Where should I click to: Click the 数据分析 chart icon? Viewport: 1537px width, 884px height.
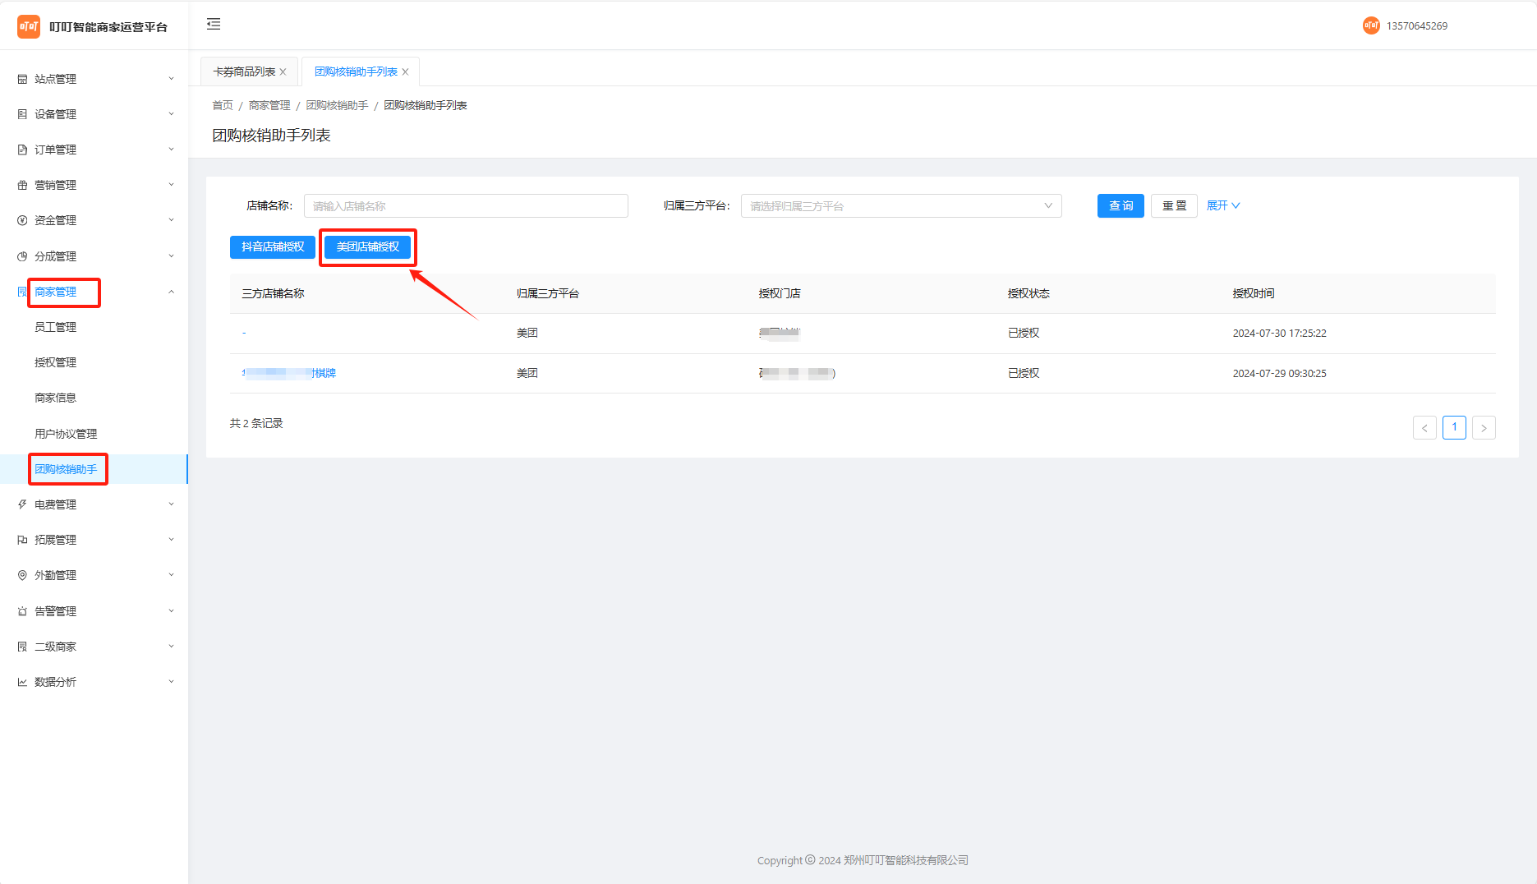[22, 682]
